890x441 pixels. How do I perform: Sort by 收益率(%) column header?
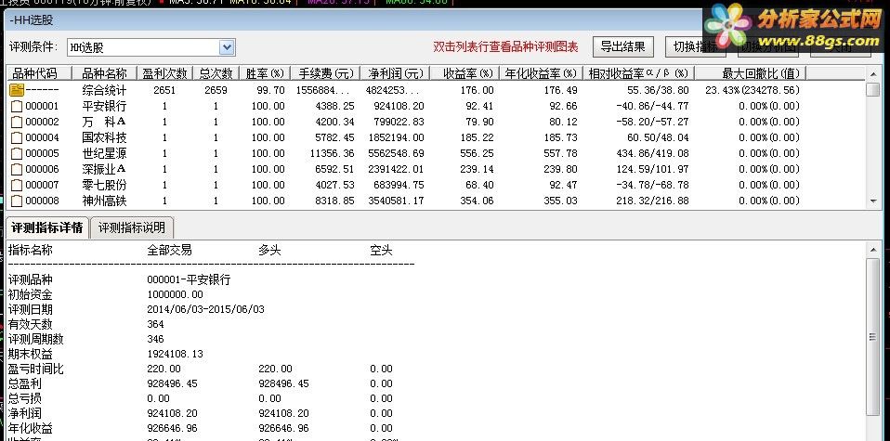(x=464, y=73)
